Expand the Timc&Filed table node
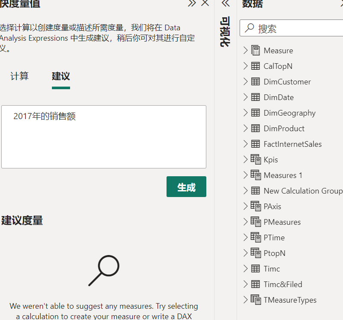The height and width of the screenshot is (320, 343). (245, 284)
